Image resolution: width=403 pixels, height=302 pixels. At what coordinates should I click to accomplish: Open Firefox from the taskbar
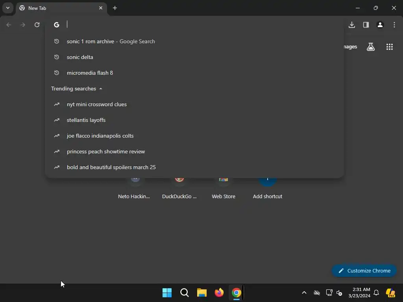tap(219, 293)
